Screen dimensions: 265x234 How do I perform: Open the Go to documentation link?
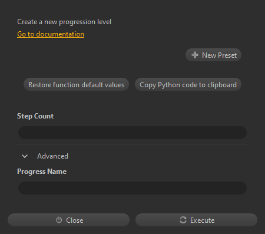[x=51, y=34]
